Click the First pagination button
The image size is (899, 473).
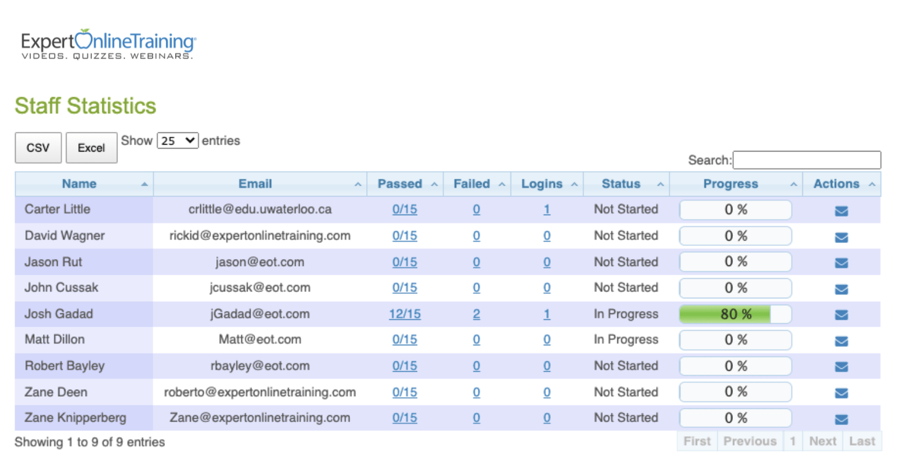tap(697, 441)
